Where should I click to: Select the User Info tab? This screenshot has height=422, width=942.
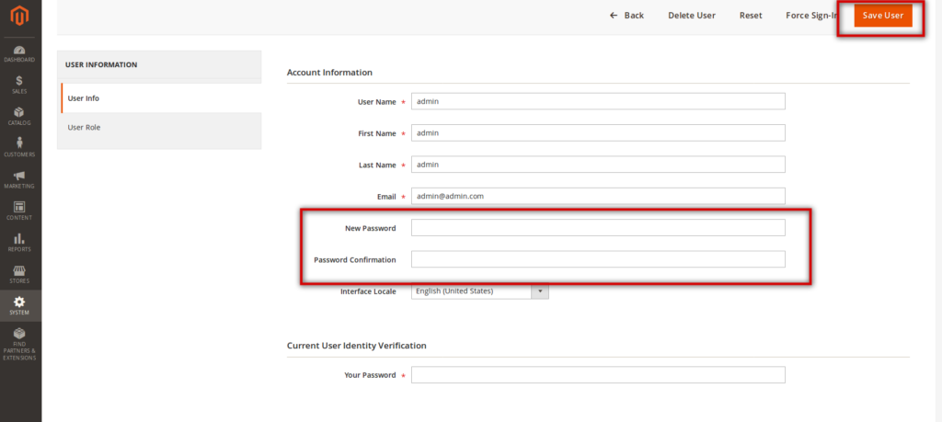pos(161,98)
